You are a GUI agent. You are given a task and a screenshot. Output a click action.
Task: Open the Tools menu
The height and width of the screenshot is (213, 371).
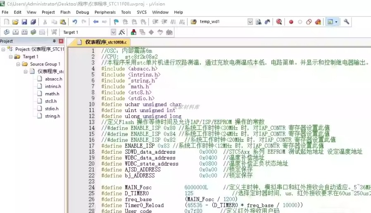click(x=126, y=12)
